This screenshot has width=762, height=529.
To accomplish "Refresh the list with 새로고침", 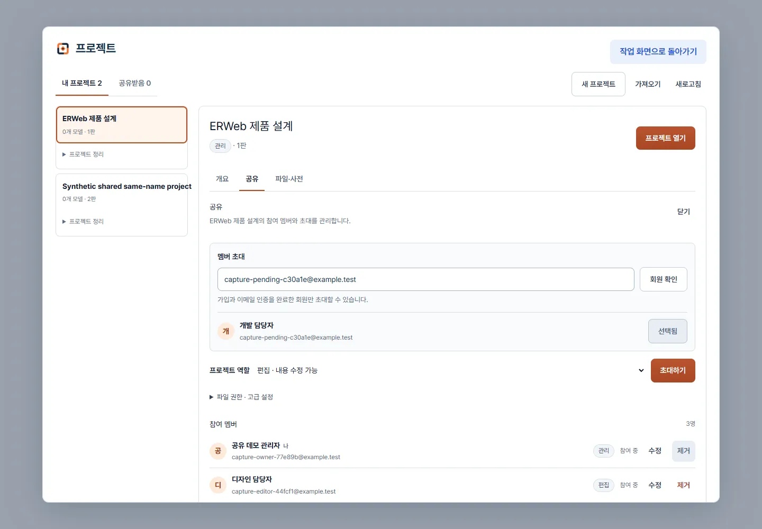I will 688,84.
